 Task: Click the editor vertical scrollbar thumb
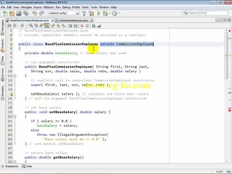point(226,56)
